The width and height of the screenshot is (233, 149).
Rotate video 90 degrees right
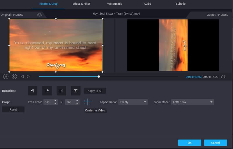point(47,91)
